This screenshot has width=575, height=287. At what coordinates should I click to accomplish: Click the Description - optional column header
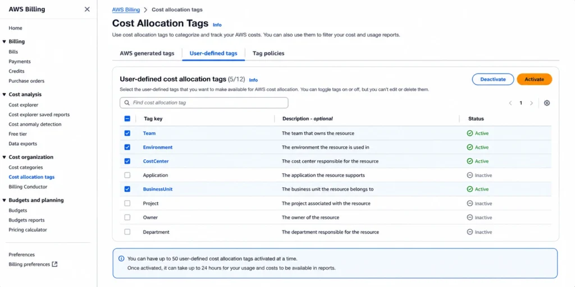pyautogui.click(x=307, y=119)
